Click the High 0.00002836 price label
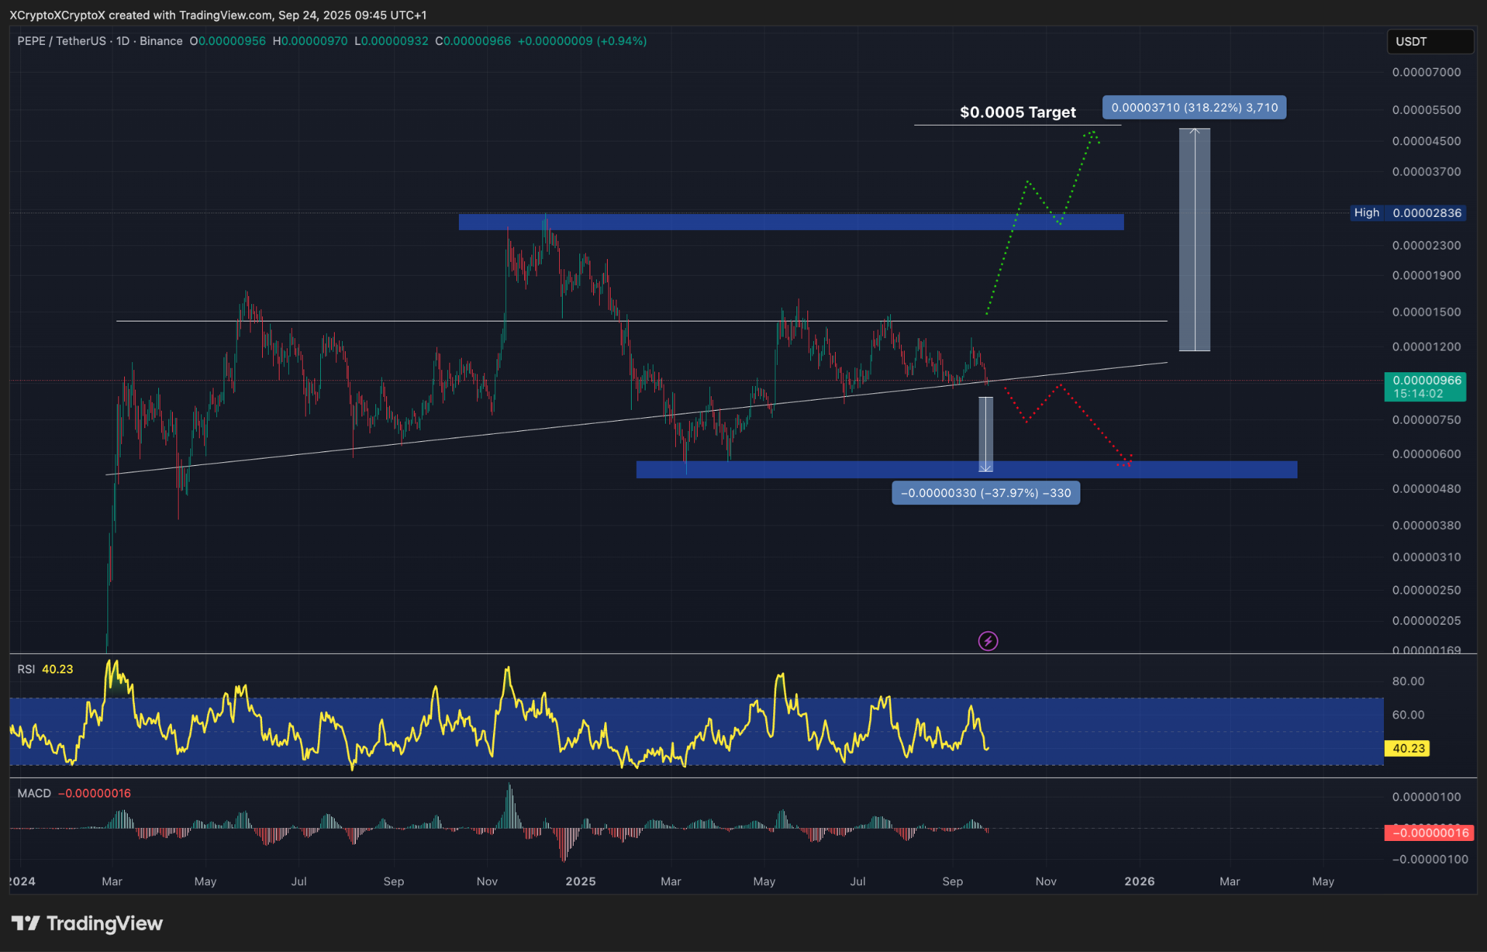 tap(1407, 213)
